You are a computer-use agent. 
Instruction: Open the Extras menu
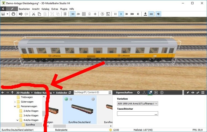click(55, 9)
